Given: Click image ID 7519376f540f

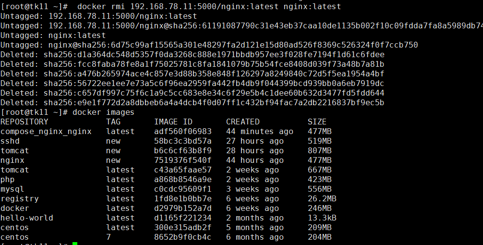Looking at the screenshot, I should pos(183,160).
